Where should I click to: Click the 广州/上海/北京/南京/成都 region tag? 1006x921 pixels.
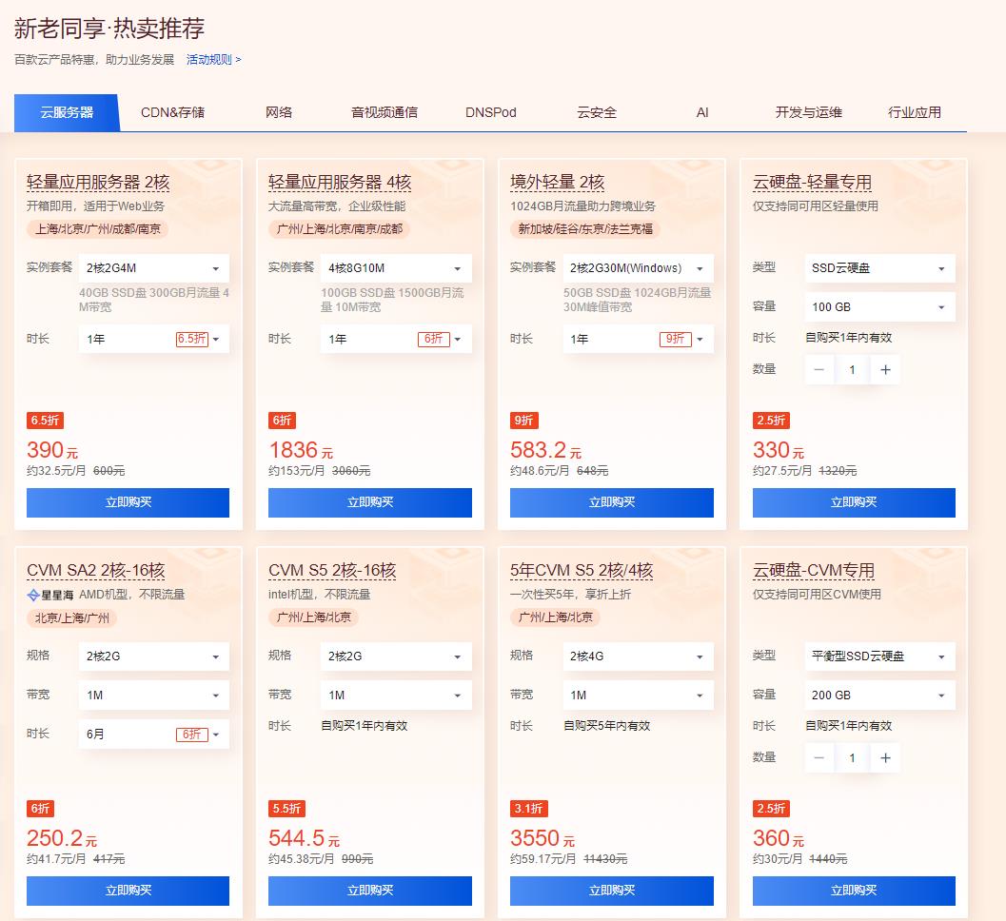click(x=340, y=229)
